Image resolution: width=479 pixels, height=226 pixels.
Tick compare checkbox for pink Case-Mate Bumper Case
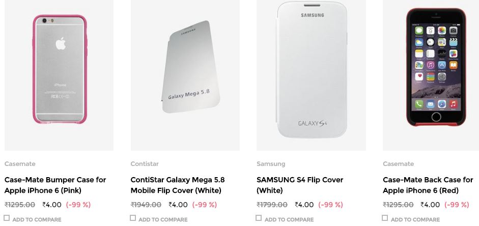pyautogui.click(x=7, y=218)
